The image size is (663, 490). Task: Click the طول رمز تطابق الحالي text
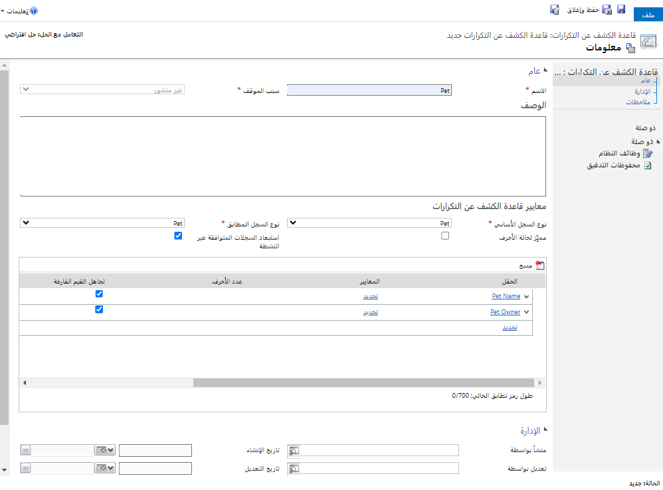point(492,396)
